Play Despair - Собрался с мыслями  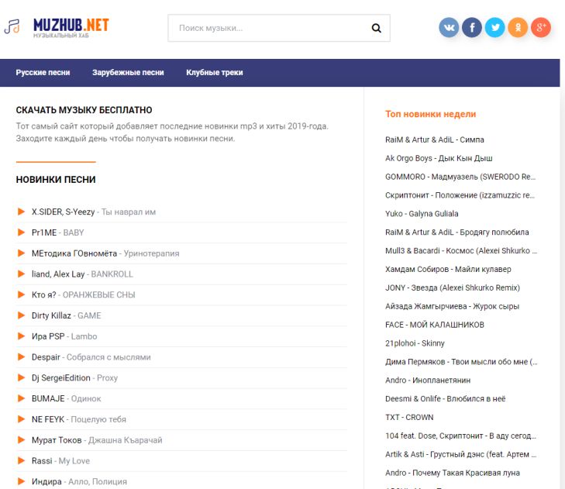21,357
